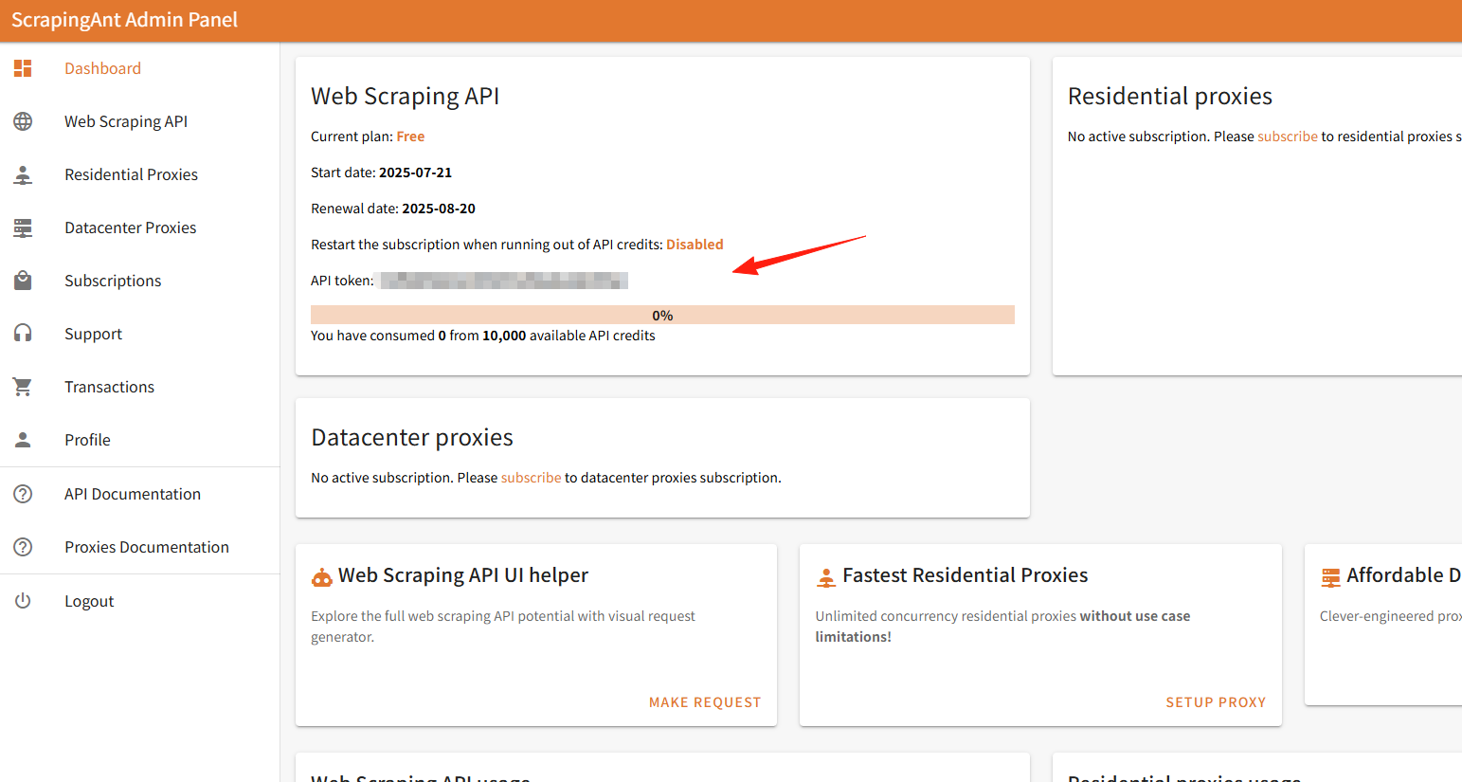Open the Profile page

pos(140,440)
